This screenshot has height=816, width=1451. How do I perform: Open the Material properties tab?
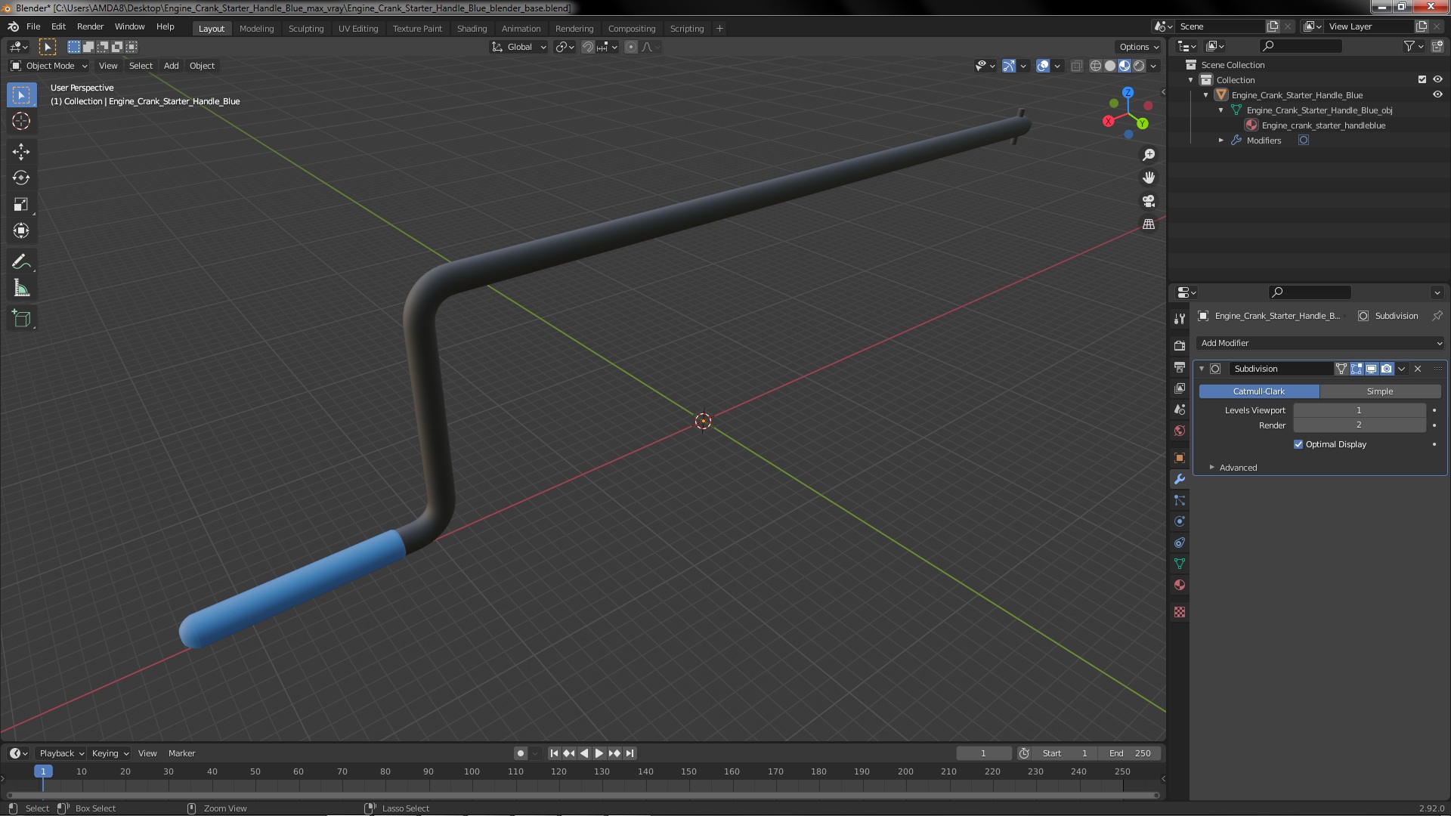pyautogui.click(x=1180, y=586)
